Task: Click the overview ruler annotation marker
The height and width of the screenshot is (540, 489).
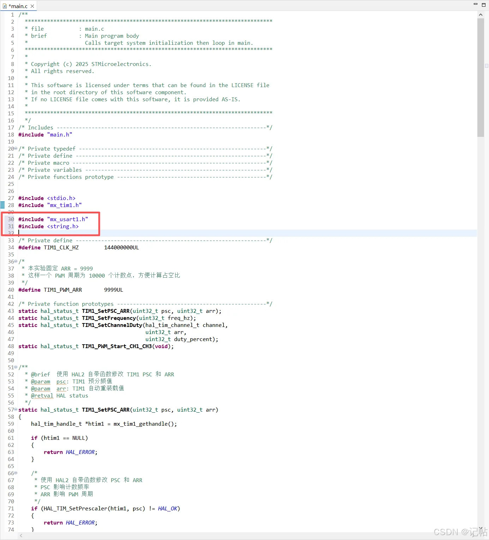Action: point(487,66)
